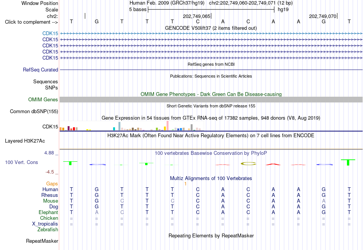Click the 'Window Position' label

pos(40,3)
